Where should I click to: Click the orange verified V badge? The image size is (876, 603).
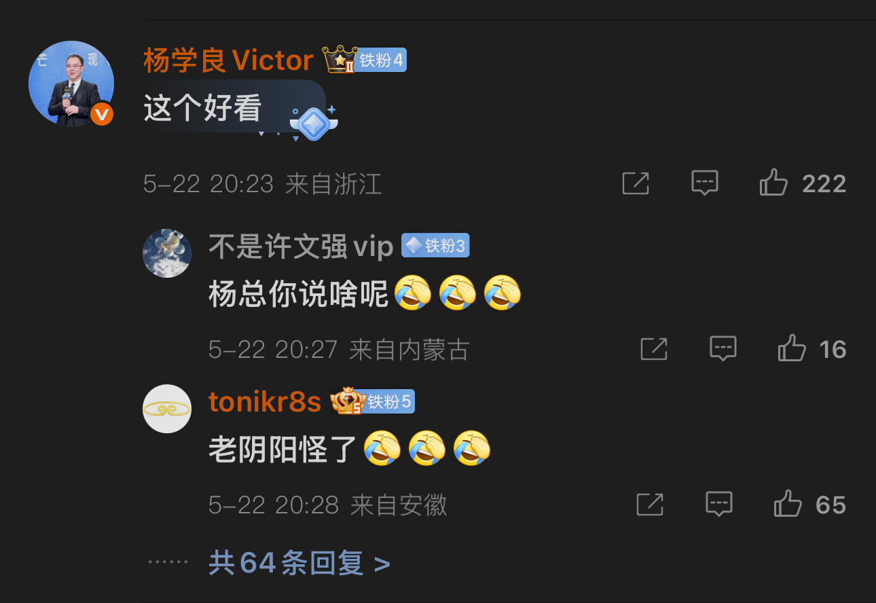point(102,114)
